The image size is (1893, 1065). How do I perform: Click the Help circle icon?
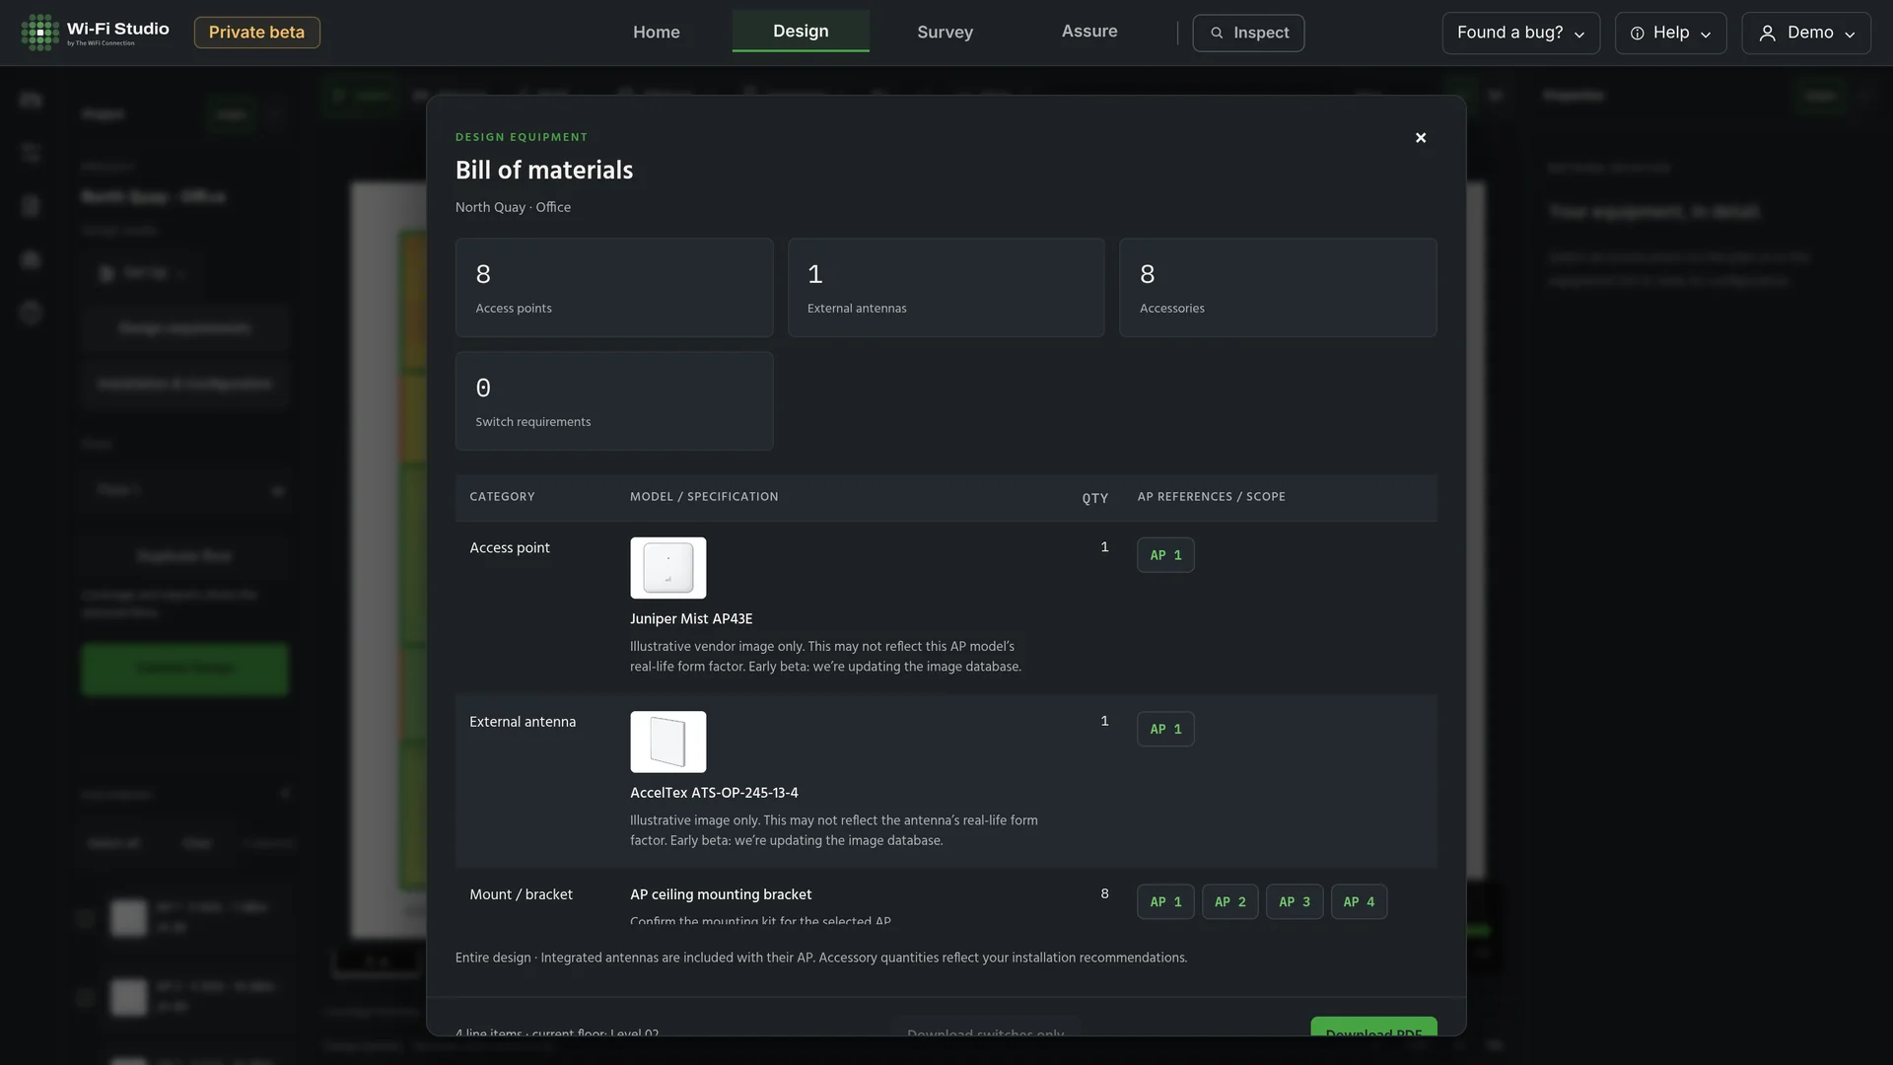pyautogui.click(x=1637, y=34)
